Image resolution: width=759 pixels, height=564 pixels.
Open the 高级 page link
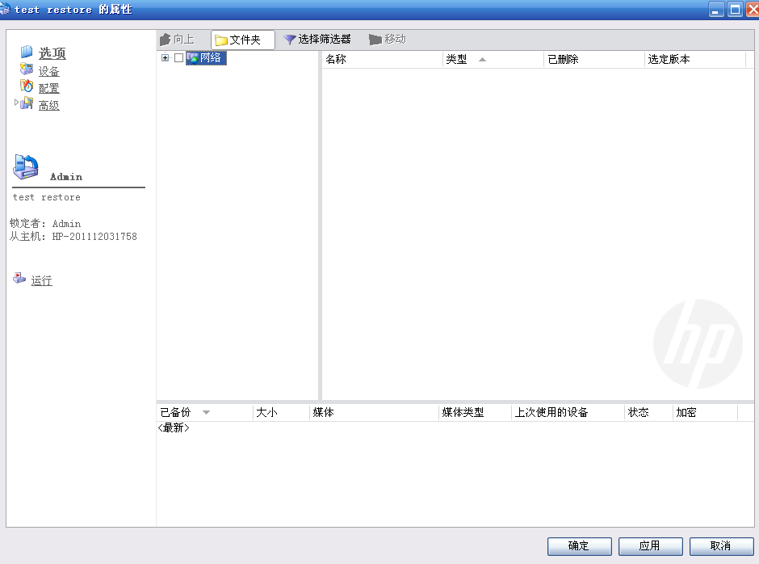click(49, 105)
